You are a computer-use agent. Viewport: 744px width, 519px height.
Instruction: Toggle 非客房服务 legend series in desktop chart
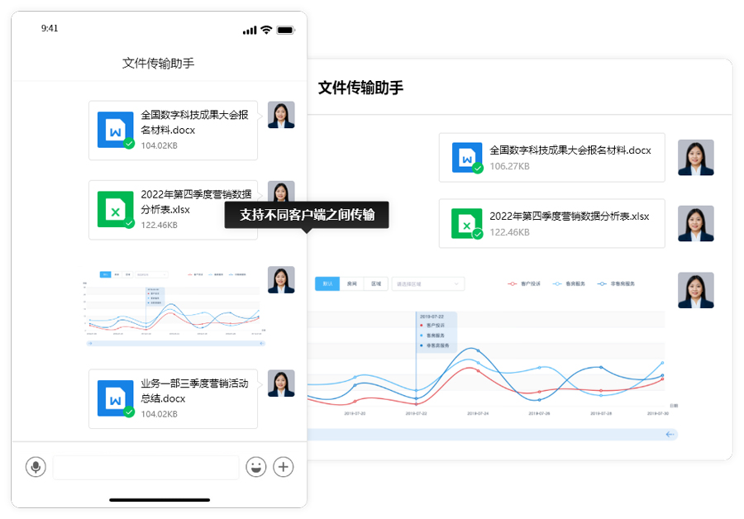615,283
